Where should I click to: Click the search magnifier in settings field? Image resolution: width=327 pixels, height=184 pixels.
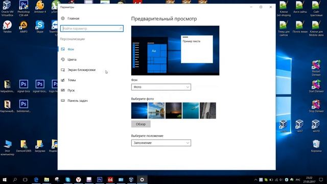(x=121, y=29)
